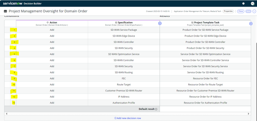257x121 pixels.
Task: Click the Action column header icon
Action: pyautogui.click(x=48, y=22)
